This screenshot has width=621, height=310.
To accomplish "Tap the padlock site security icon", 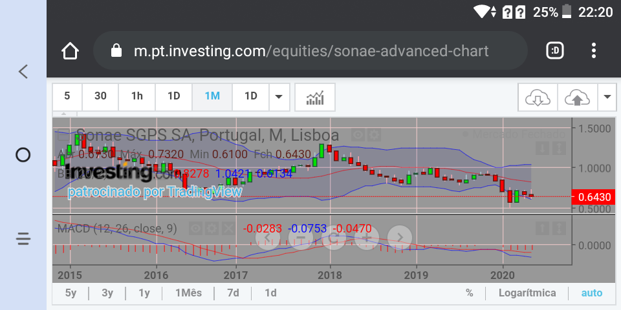I will (x=116, y=50).
